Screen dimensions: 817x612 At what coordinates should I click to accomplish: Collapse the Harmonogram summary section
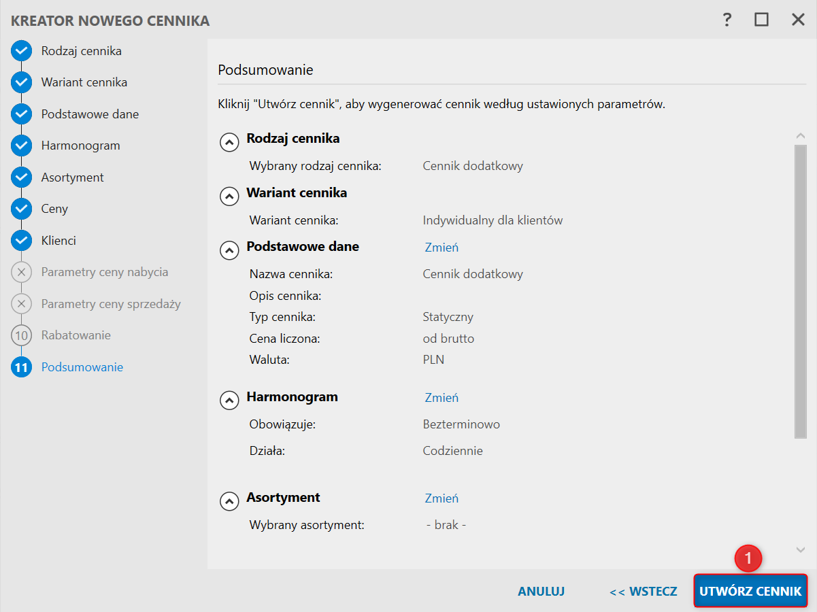coord(229,401)
